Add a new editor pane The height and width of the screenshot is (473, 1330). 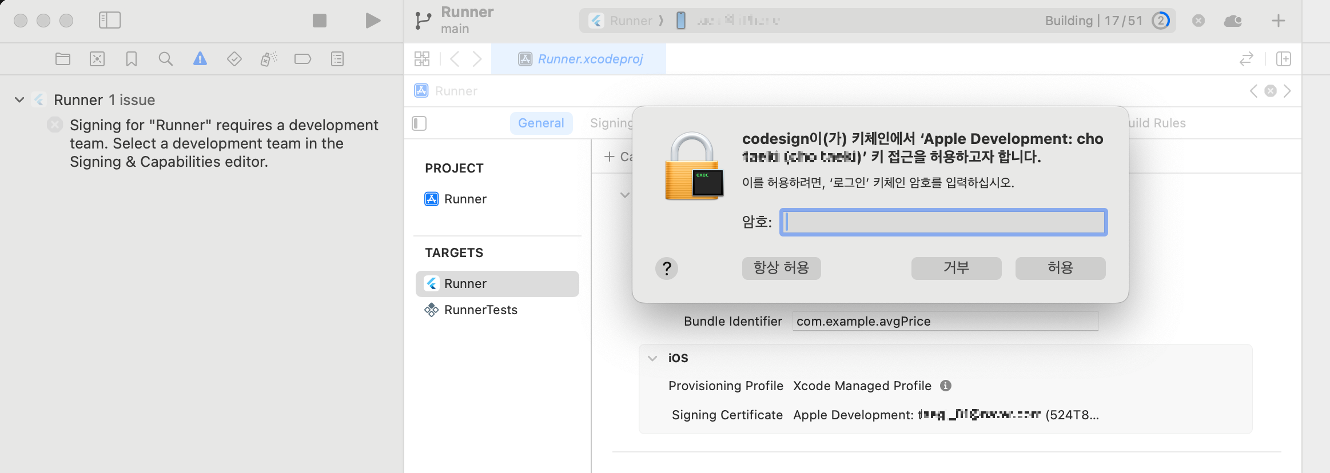pos(1284,59)
